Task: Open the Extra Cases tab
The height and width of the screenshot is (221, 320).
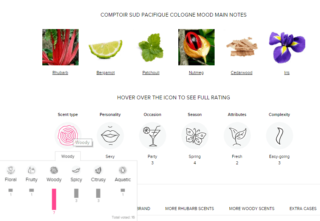Action: [x=303, y=209]
